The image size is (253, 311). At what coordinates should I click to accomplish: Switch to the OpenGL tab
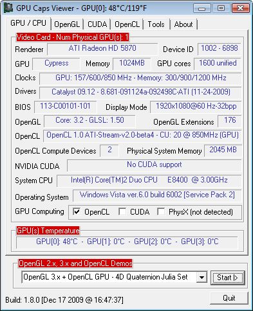pyautogui.click(x=67, y=24)
